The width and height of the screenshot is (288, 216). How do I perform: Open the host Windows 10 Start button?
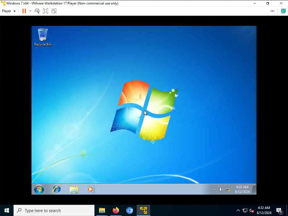point(7,210)
